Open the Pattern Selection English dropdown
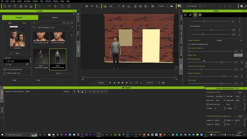Viewport: 247px width, 139px height. (x=229, y=40)
